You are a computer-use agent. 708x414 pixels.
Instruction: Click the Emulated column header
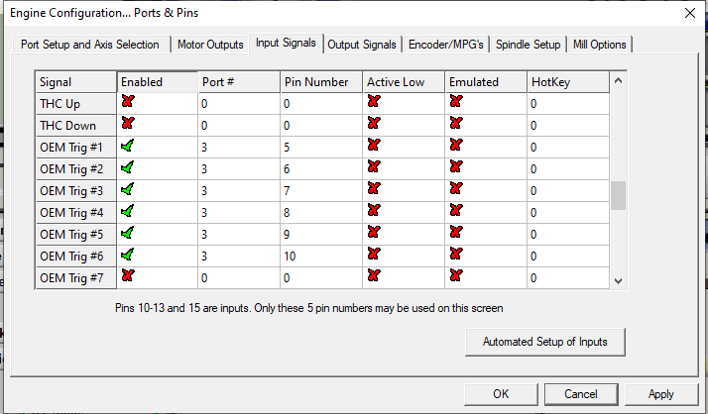pos(486,82)
